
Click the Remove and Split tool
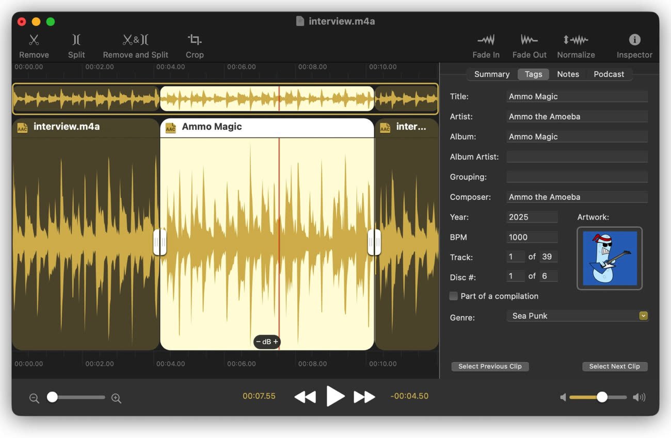tap(135, 40)
